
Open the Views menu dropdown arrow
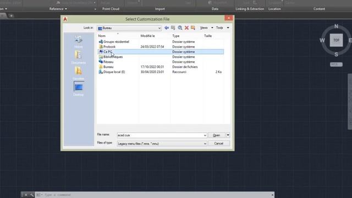click(212, 28)
